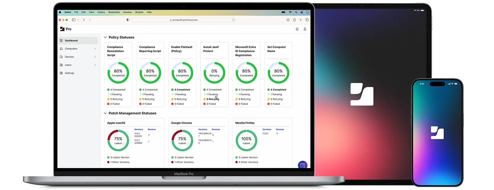494x190 pixels.
Task: Click the Share icon
Action: (x=294, y=20)
